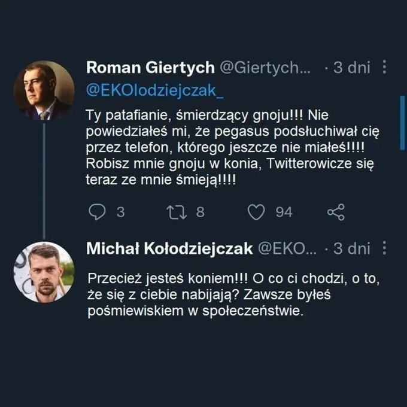
Task: Open the Michał Kołodziejczak display name link
Action: pos(169,248)
